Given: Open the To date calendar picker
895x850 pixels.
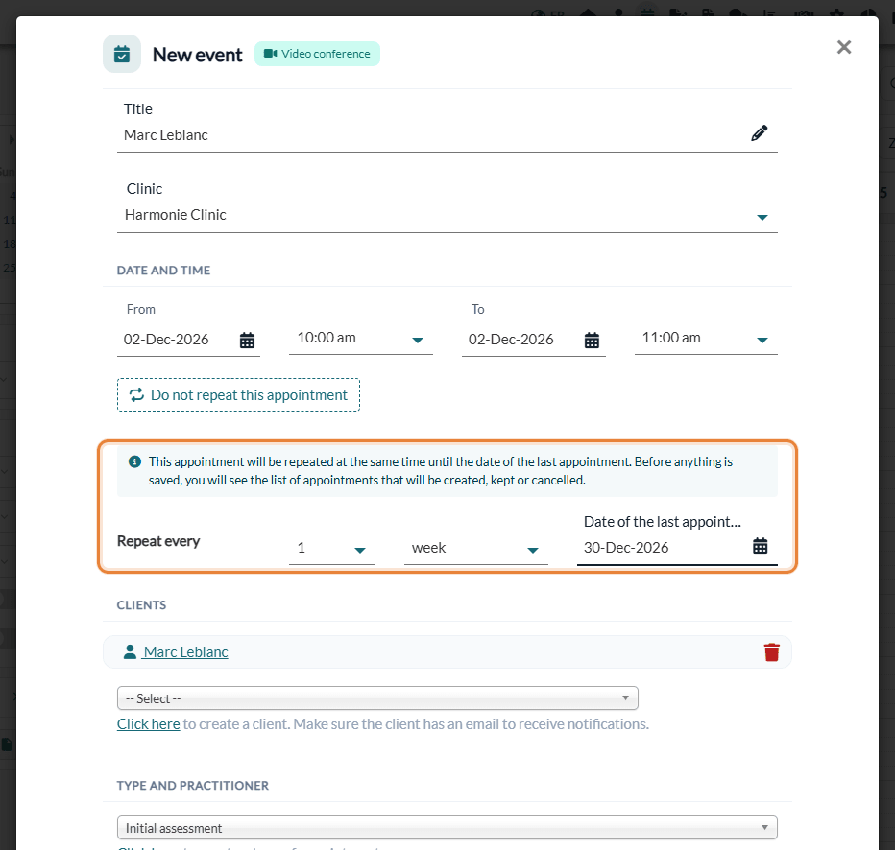Looking at the screenshot, I should click(592, 341).
